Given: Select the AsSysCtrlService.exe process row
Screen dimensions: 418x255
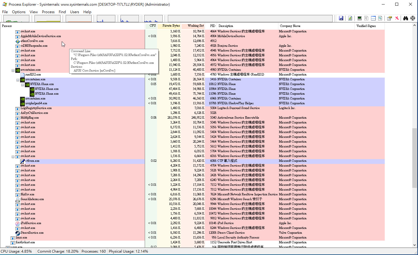Looking at the screenshot, I should tap(192, 113).
